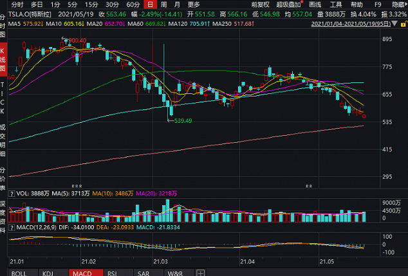
Task: Click the 21.05 date axis marker
Action: tap(326, 262)
